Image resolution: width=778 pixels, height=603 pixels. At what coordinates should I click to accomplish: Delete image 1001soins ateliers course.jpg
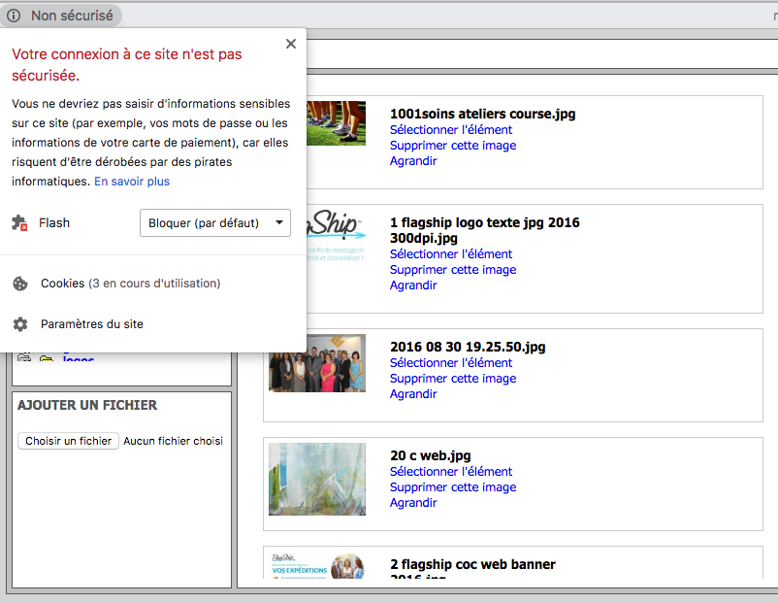coord(453,146)
